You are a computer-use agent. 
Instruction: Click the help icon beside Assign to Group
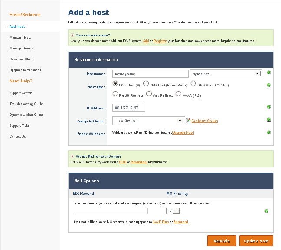269,119
